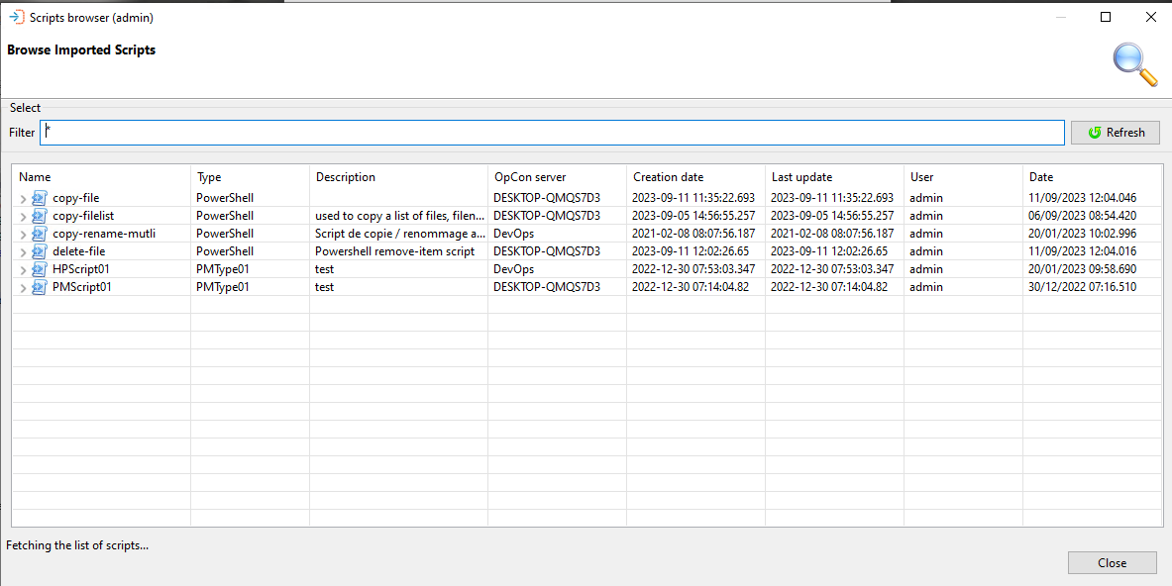Click the script icon beside delete-file

(39, 251)
